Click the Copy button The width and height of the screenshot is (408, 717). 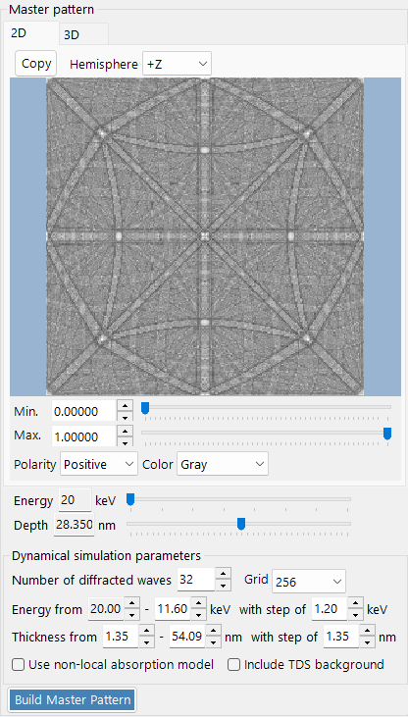(x=36, y=63)
